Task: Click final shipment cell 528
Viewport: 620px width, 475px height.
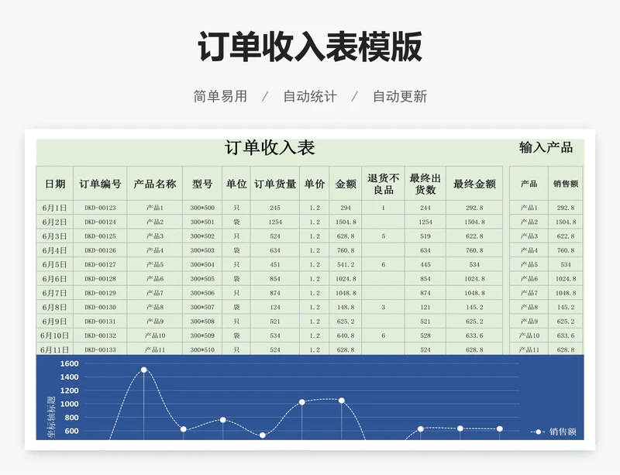Action: coord(425,336)
